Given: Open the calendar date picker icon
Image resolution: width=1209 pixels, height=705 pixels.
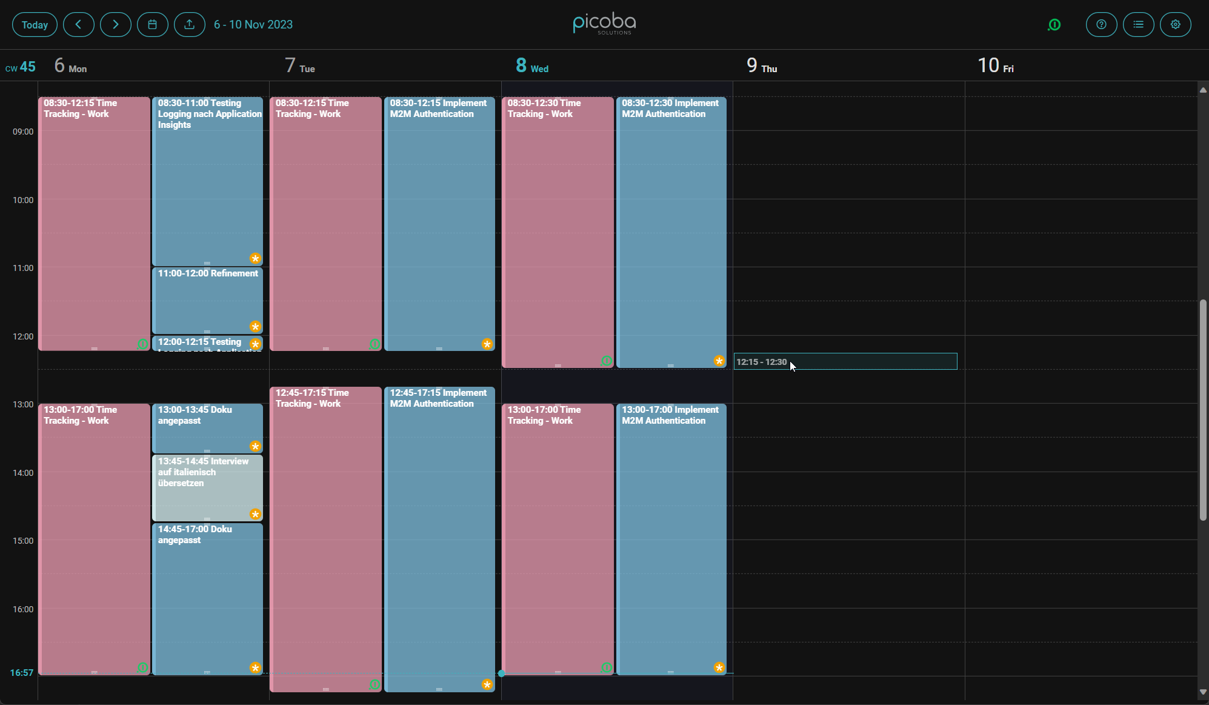Looking at the screenshot, I should point(153,24).
